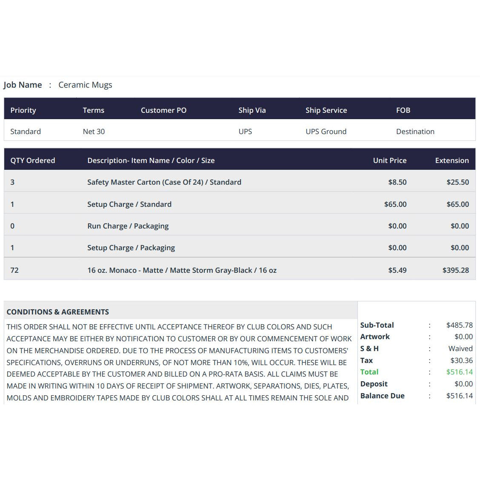Viewport: 480px width, 480px height.
Task: Click the Unit Price column header
Action: [389, 160]
